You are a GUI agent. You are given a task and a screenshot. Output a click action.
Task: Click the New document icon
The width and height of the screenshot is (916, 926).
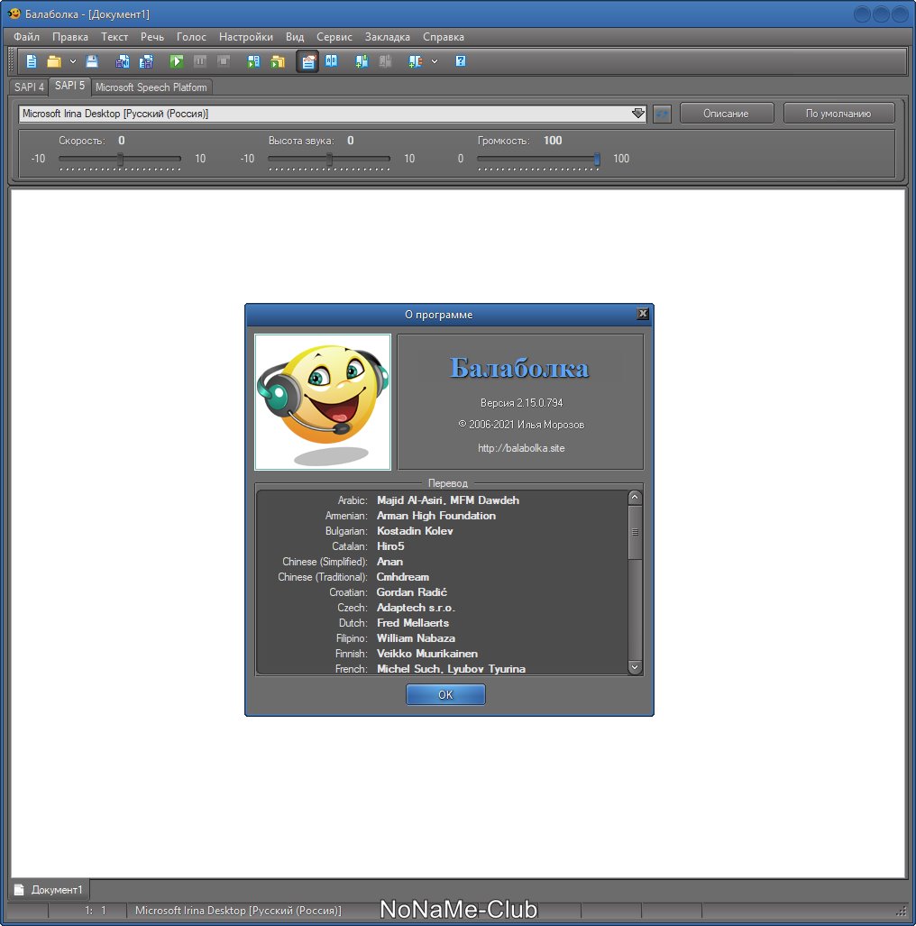(x=32, y=61)
